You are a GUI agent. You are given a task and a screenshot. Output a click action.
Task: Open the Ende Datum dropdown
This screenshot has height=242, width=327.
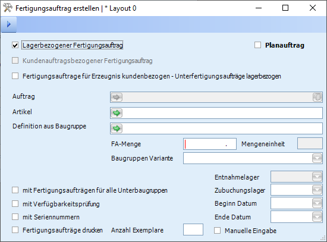[317, 217]
